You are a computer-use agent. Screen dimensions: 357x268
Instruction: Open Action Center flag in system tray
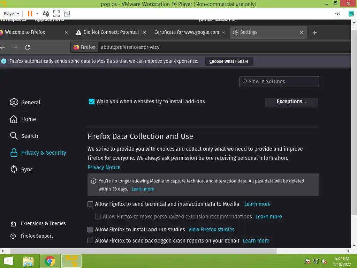click(307, 261)
